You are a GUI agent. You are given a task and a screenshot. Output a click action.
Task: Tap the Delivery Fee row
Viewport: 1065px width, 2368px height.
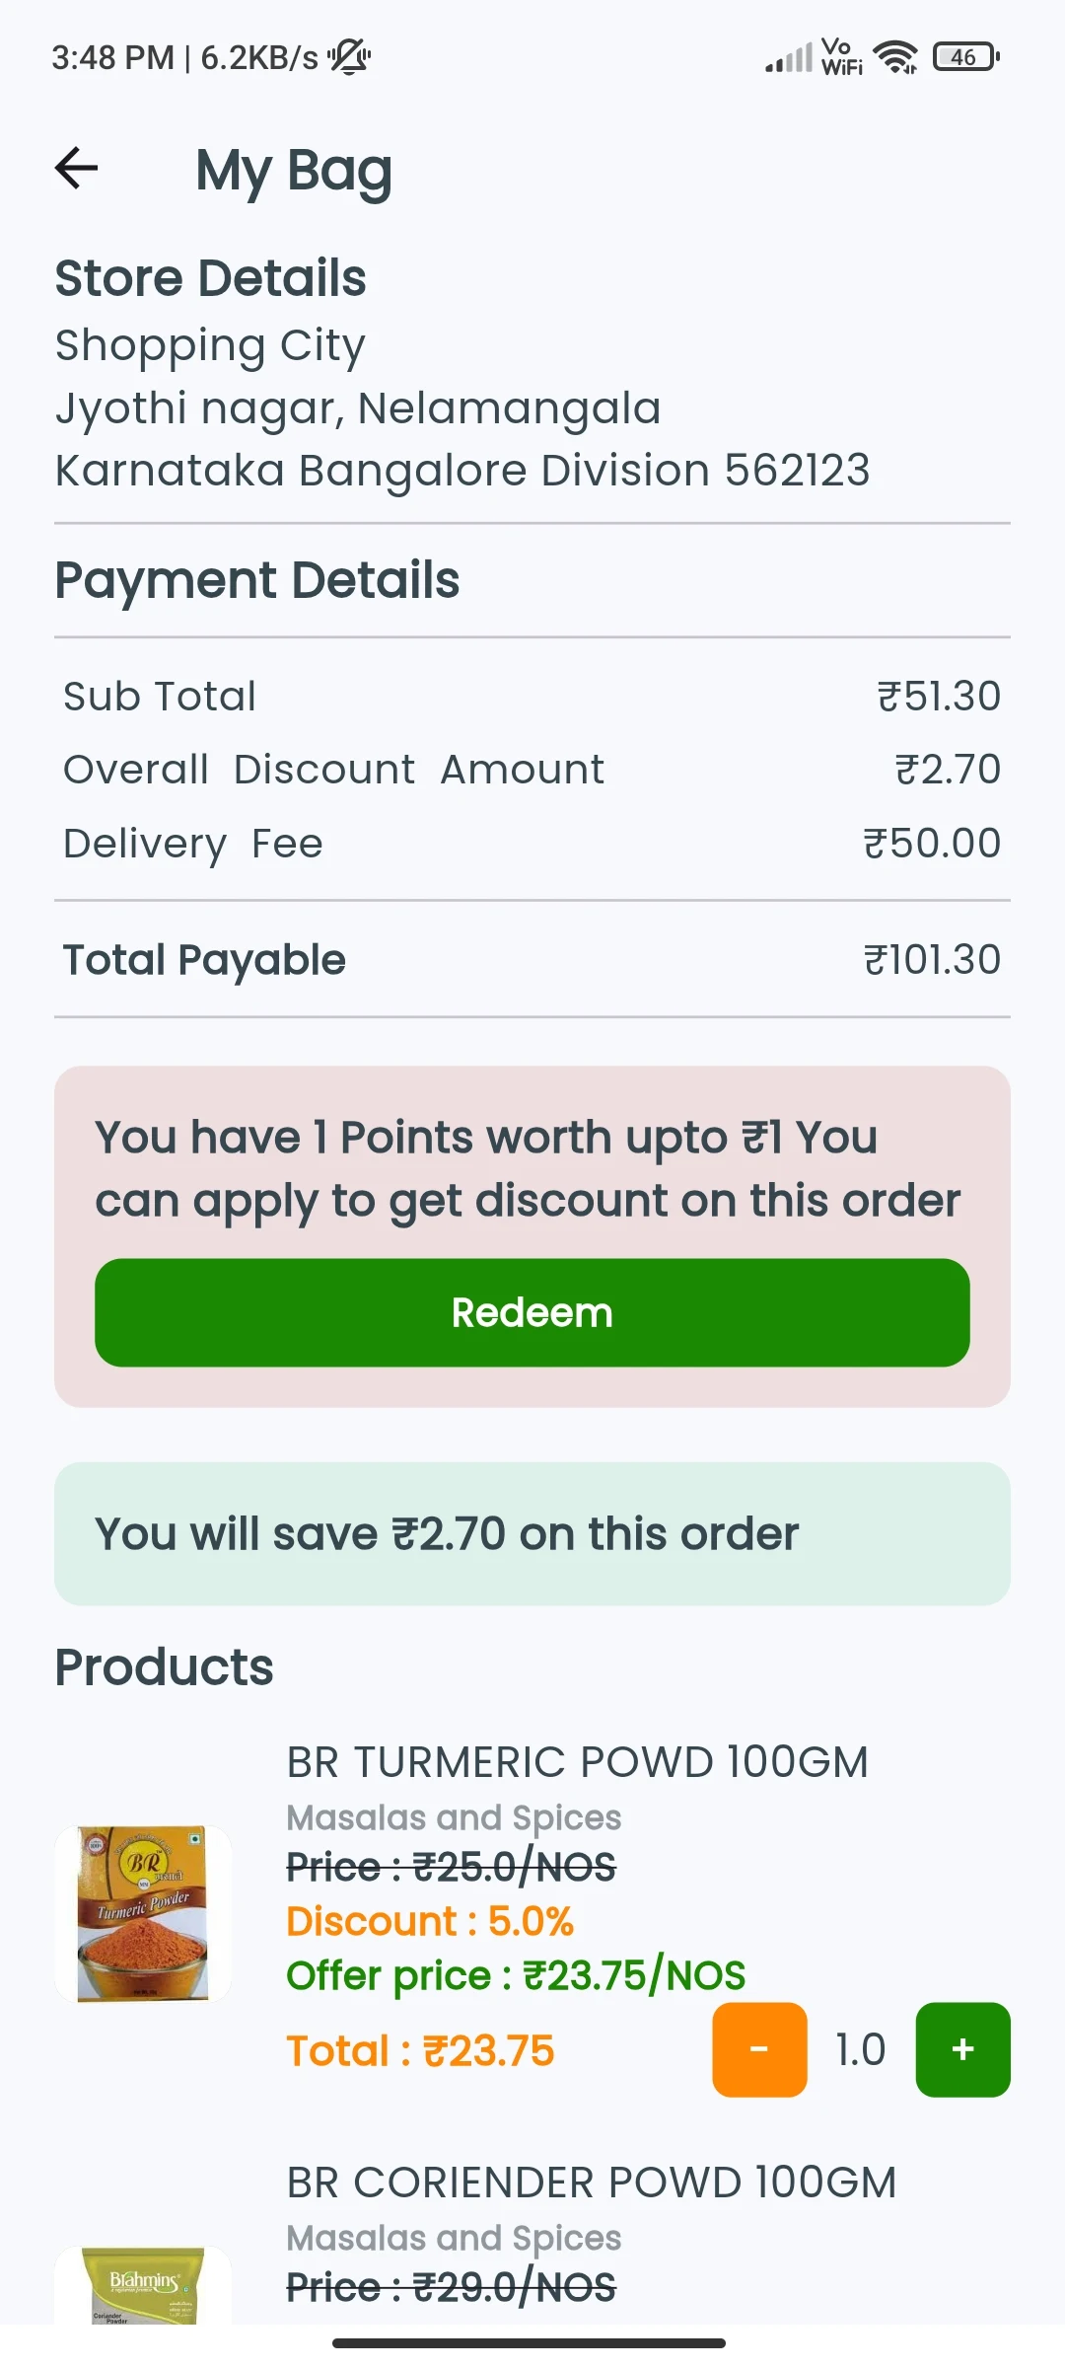[532, 844]
